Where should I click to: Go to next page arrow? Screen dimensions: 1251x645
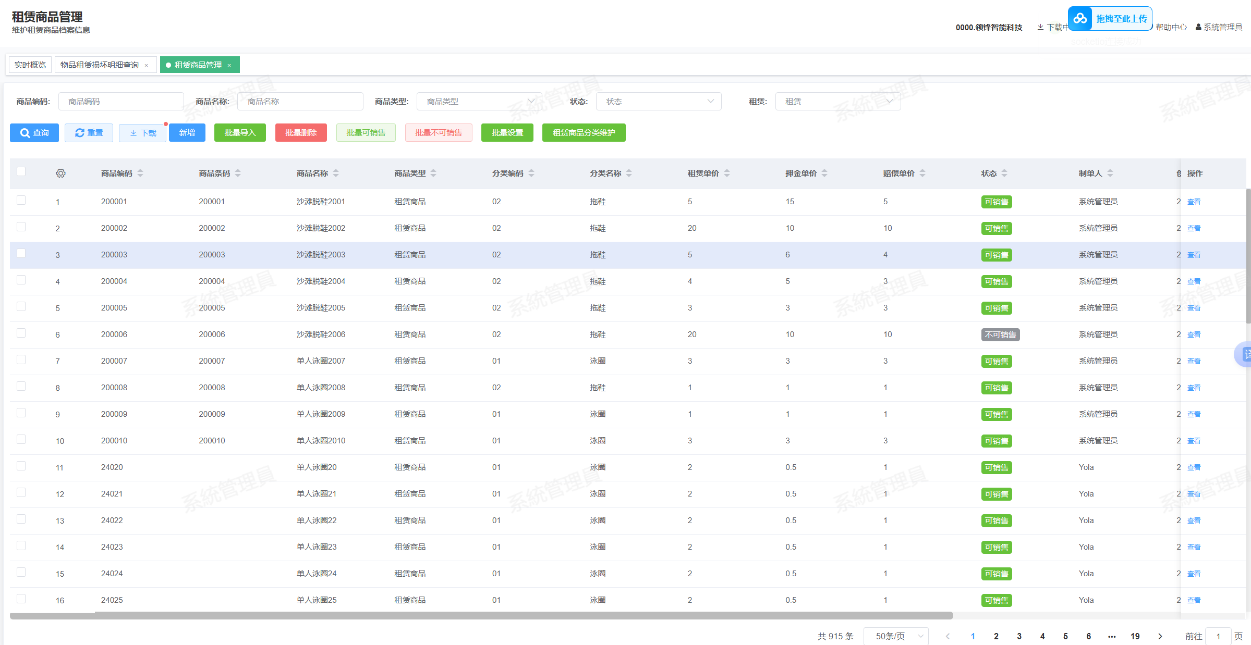(x=1160, y=636)
